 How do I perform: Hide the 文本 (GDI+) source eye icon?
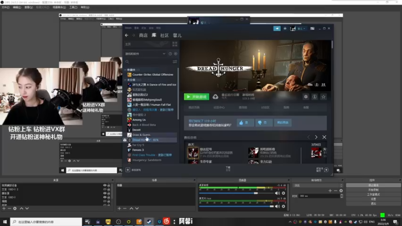(105, 197)
